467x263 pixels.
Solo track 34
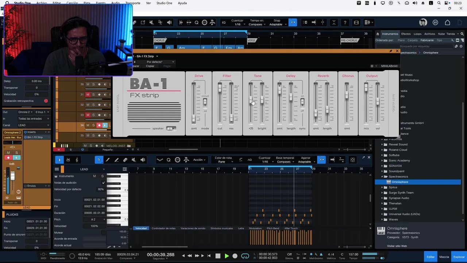93,125
